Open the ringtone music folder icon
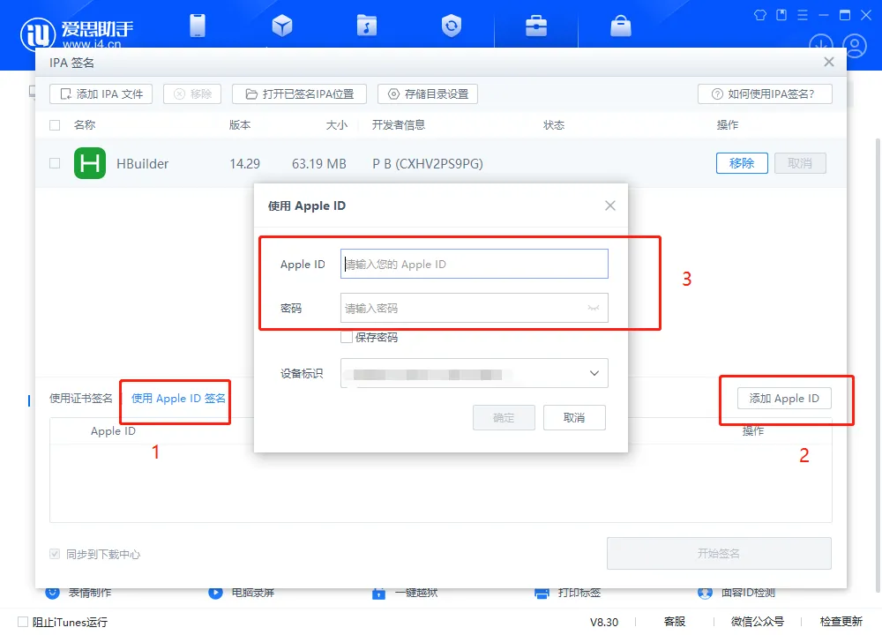Image resolution: width=882 pixels, height=635 pixels. (367, 26)
